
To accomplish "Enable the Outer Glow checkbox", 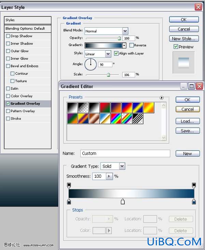I will pos(8,51).
